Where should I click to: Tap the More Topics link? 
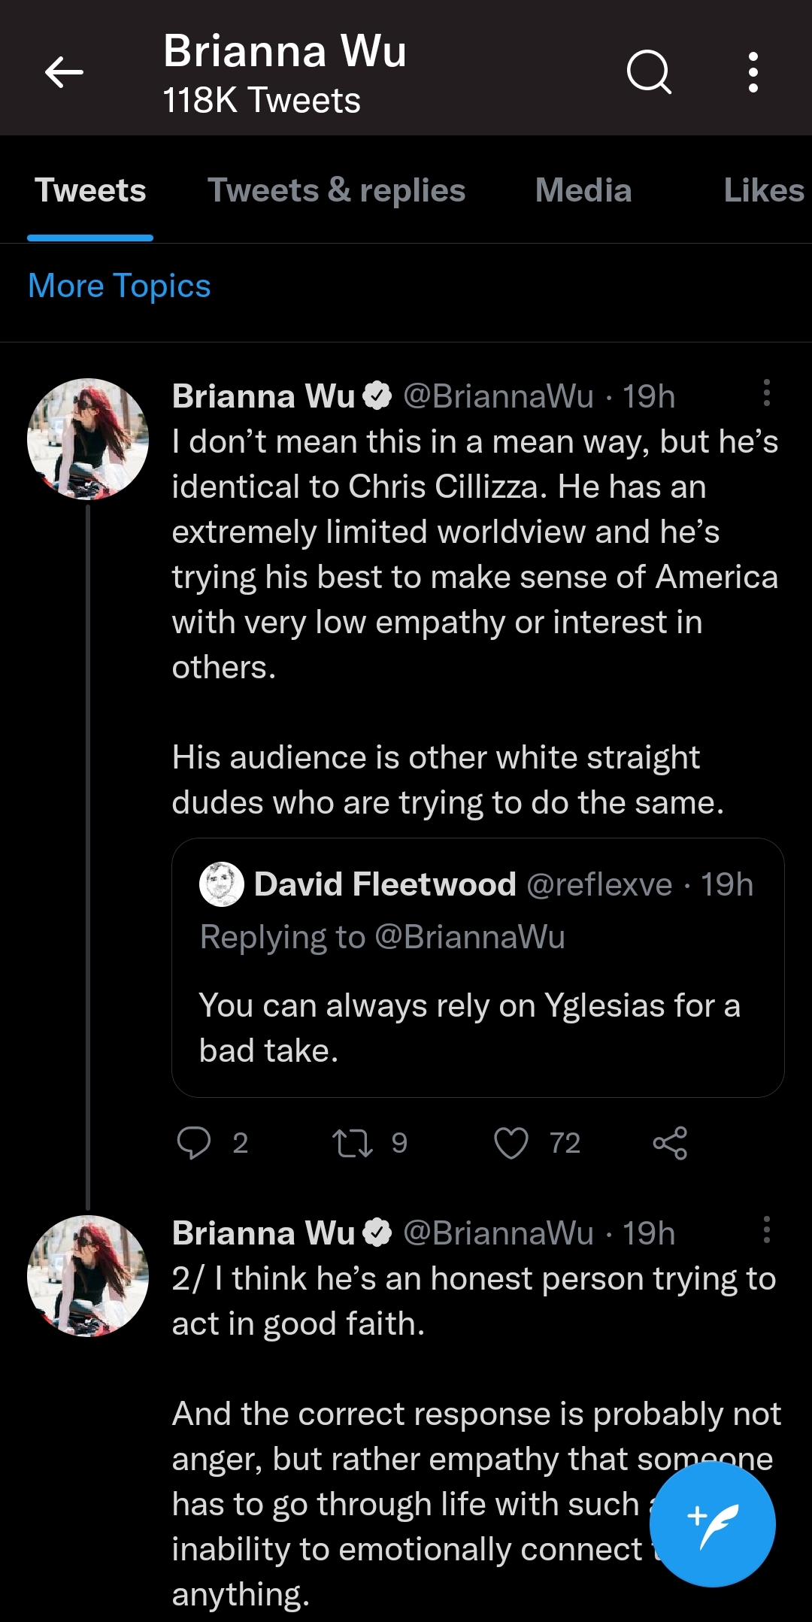coord(120,286)
